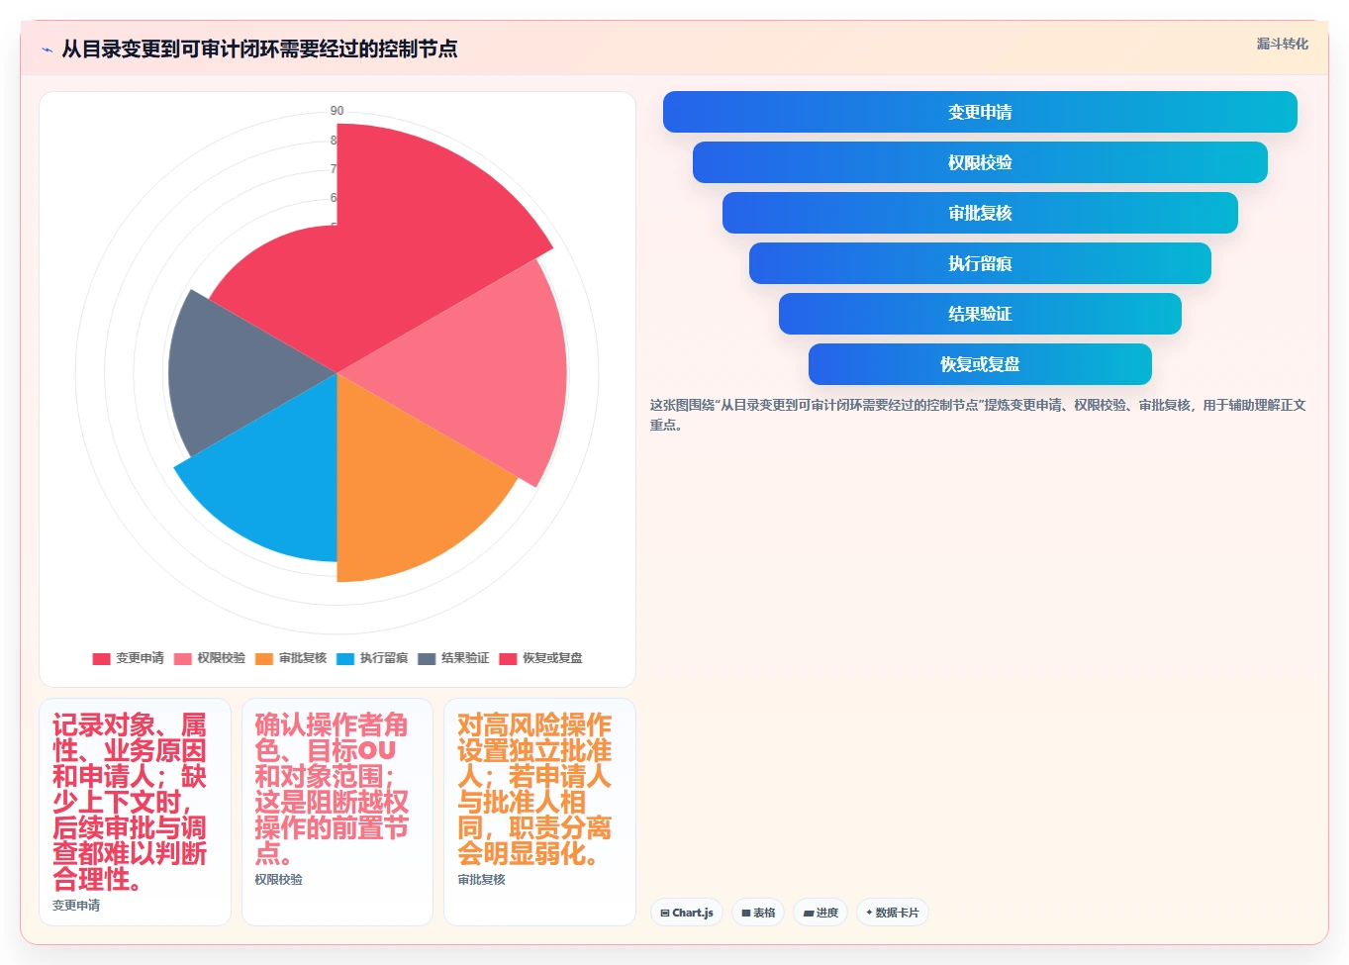
Task: Toggle the 恢复或复盘 legend entry
Action: pos(541,658)
